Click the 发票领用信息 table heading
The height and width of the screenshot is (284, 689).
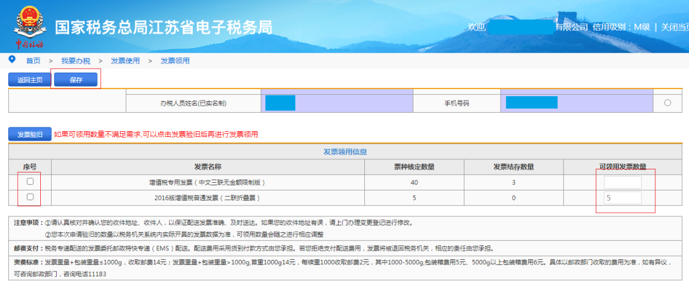click(x=345, y=152)
